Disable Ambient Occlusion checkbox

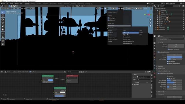click(158, 52)
